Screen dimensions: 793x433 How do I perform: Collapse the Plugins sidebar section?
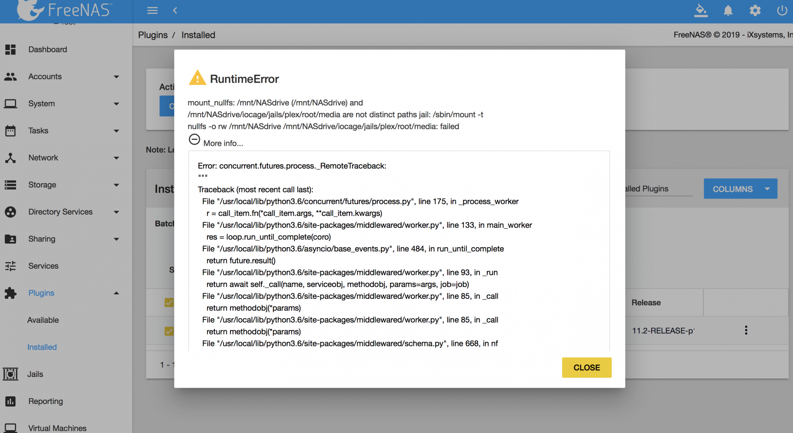116,293
